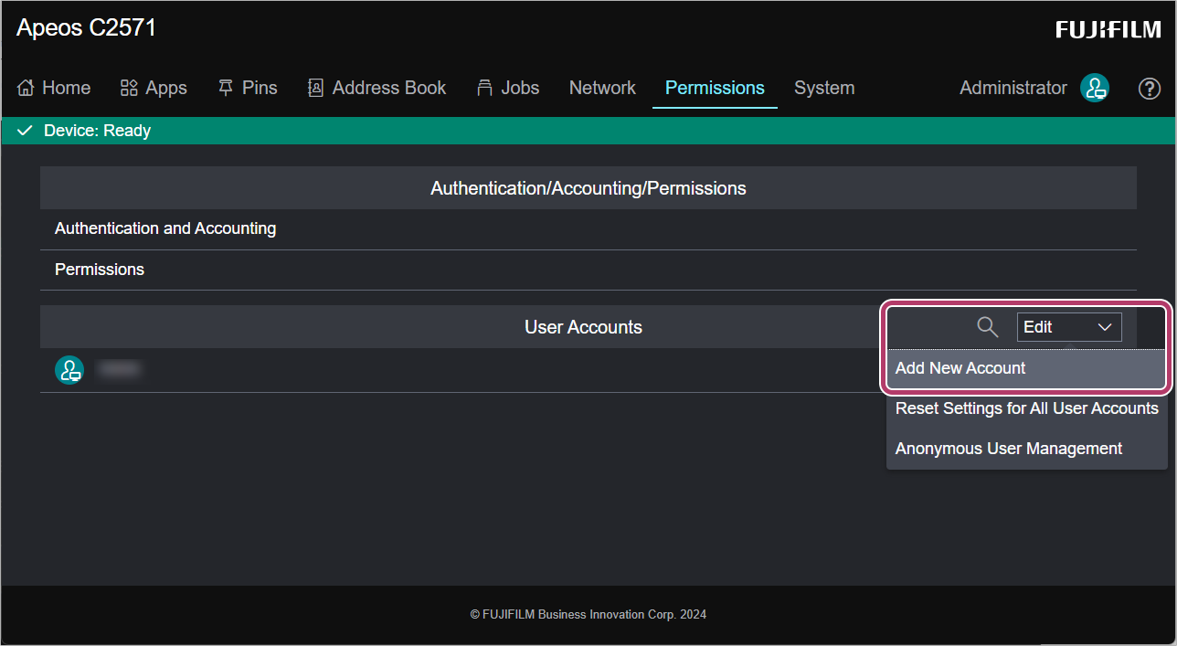Click the search magnifier in User Accounts
Screen dimensions: 1177x646
click(x=988, y=327)
